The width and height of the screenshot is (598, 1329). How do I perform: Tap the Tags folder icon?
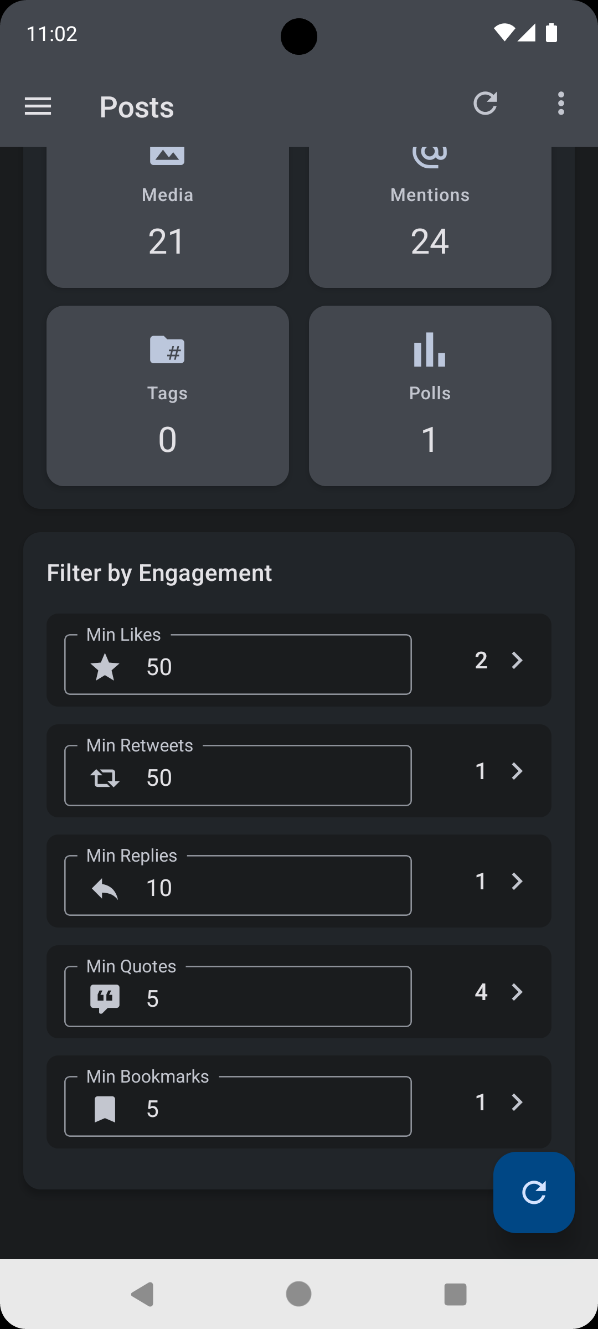[x=167, y=350]
